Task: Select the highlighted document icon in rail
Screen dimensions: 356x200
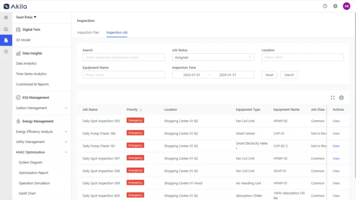Action: (x=6, y=40)
